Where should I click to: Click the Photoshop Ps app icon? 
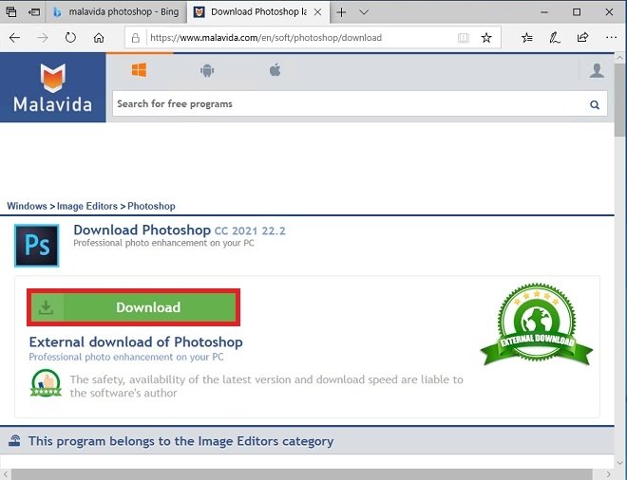coord(37,245)
